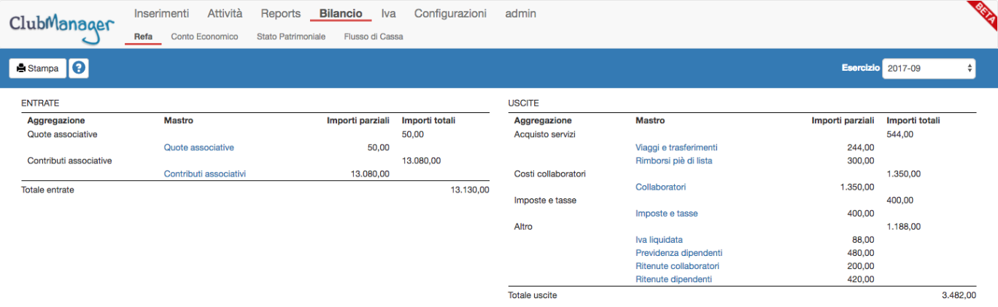Open the Inserimenti menu
The image size is (998, 307).
tap(161, 13)
